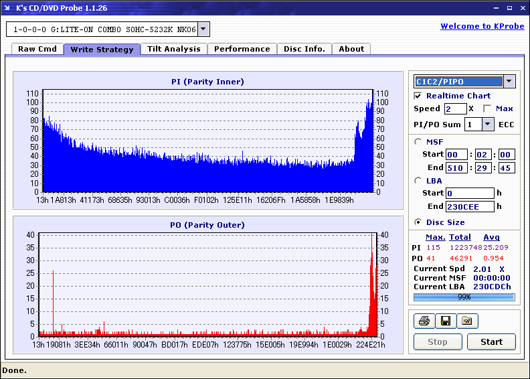Expand the C1C2/PIPO test type dropdown
The image size is (530, 379).
pyautogui.click(x=509, y=82)
